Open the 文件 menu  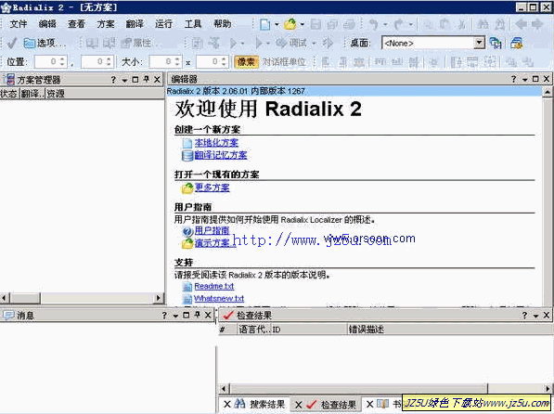(18, 24)
